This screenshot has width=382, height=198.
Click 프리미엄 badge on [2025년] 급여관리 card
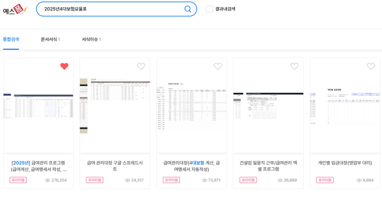[x=18, y=180]
